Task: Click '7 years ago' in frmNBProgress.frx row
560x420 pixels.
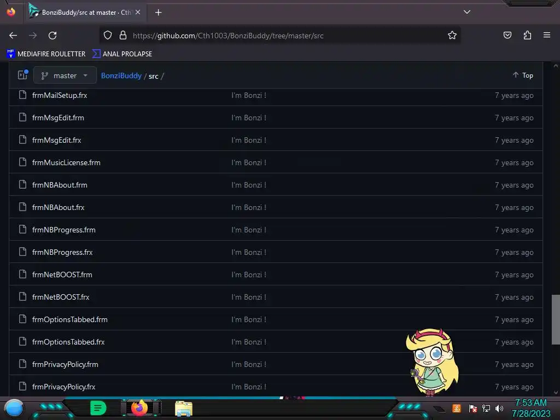Action: click(514, 253)
